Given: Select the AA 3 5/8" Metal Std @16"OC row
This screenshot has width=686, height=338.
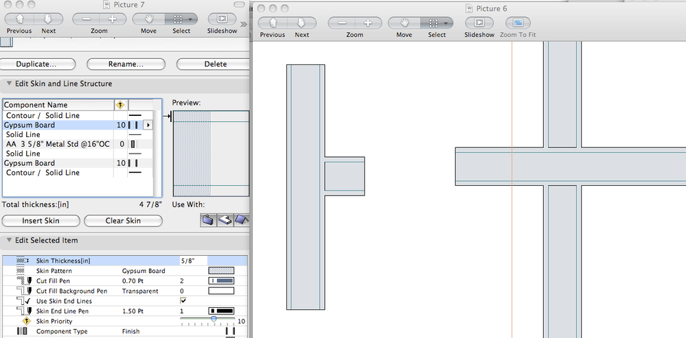Looking at the screenshot, I should point(78,144).
